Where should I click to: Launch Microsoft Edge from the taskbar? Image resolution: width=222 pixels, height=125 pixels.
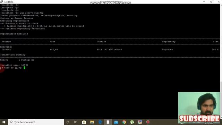point(100,122)
